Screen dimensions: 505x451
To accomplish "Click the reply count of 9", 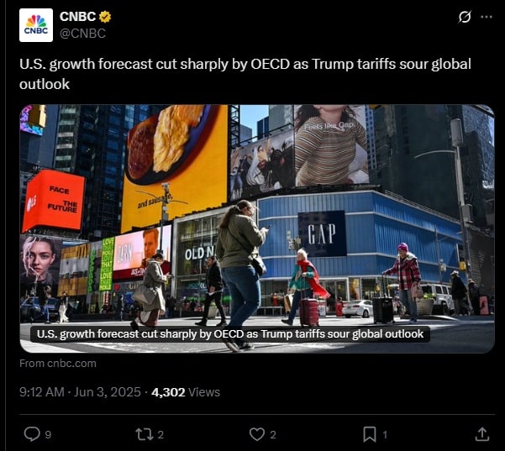I will click(48, 435).
